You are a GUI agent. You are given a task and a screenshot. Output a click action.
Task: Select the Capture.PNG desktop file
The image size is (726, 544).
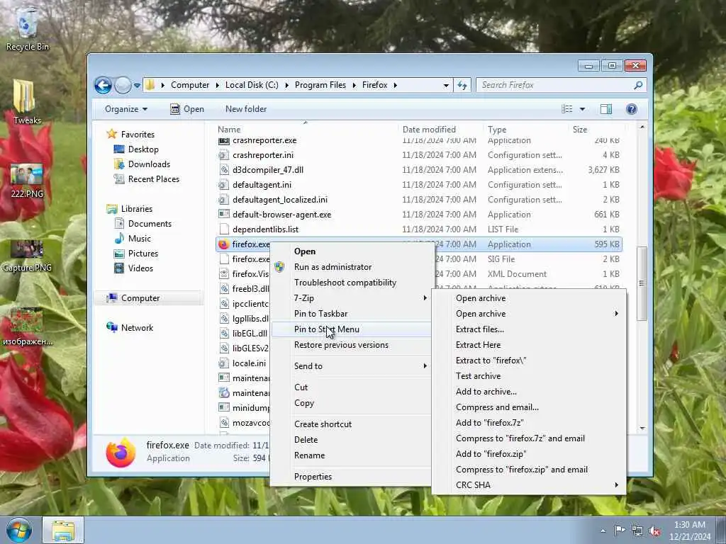(x=27, y=255)
